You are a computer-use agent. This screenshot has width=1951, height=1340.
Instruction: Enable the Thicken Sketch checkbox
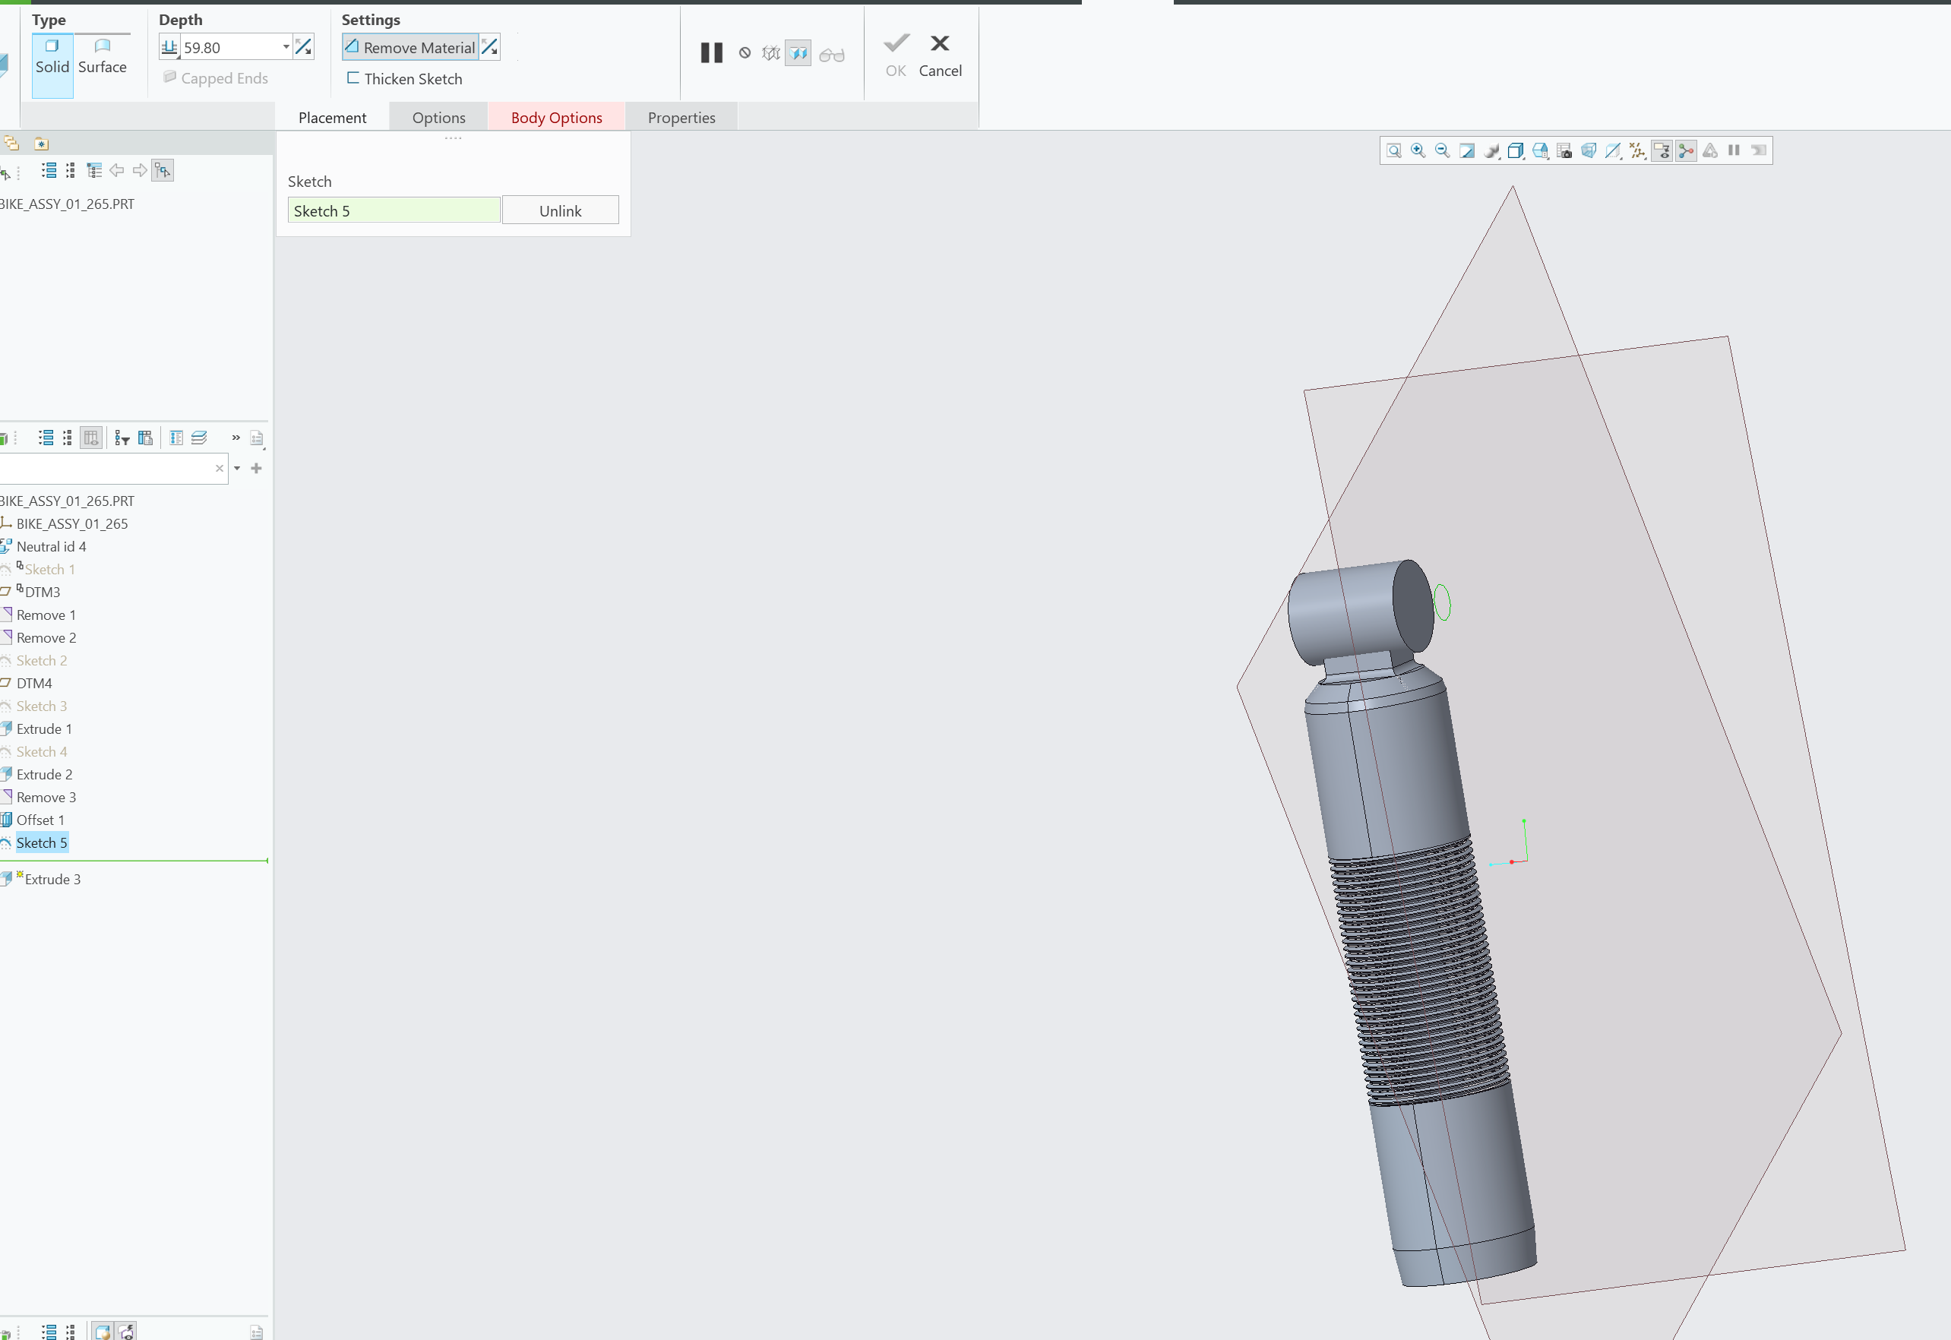(353, 78)
